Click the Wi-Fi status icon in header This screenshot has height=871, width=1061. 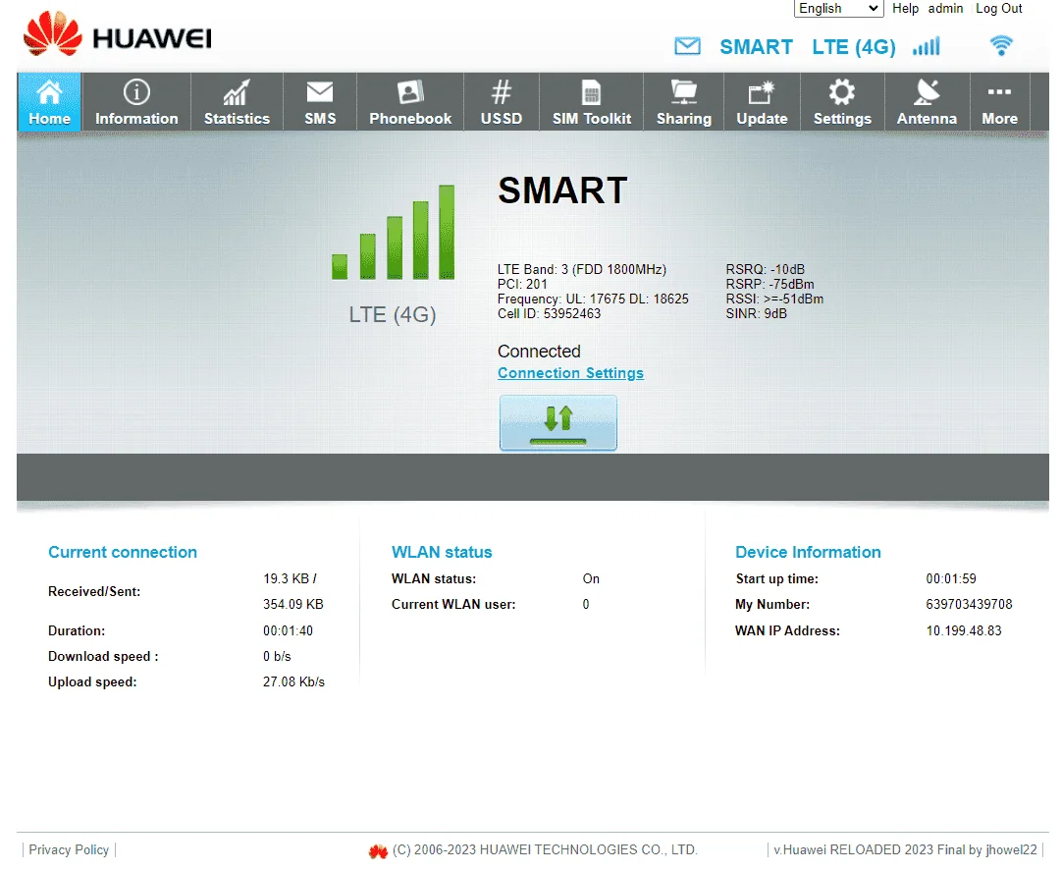pos(1001,45)
